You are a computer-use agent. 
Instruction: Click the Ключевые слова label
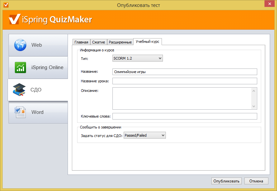96,116
